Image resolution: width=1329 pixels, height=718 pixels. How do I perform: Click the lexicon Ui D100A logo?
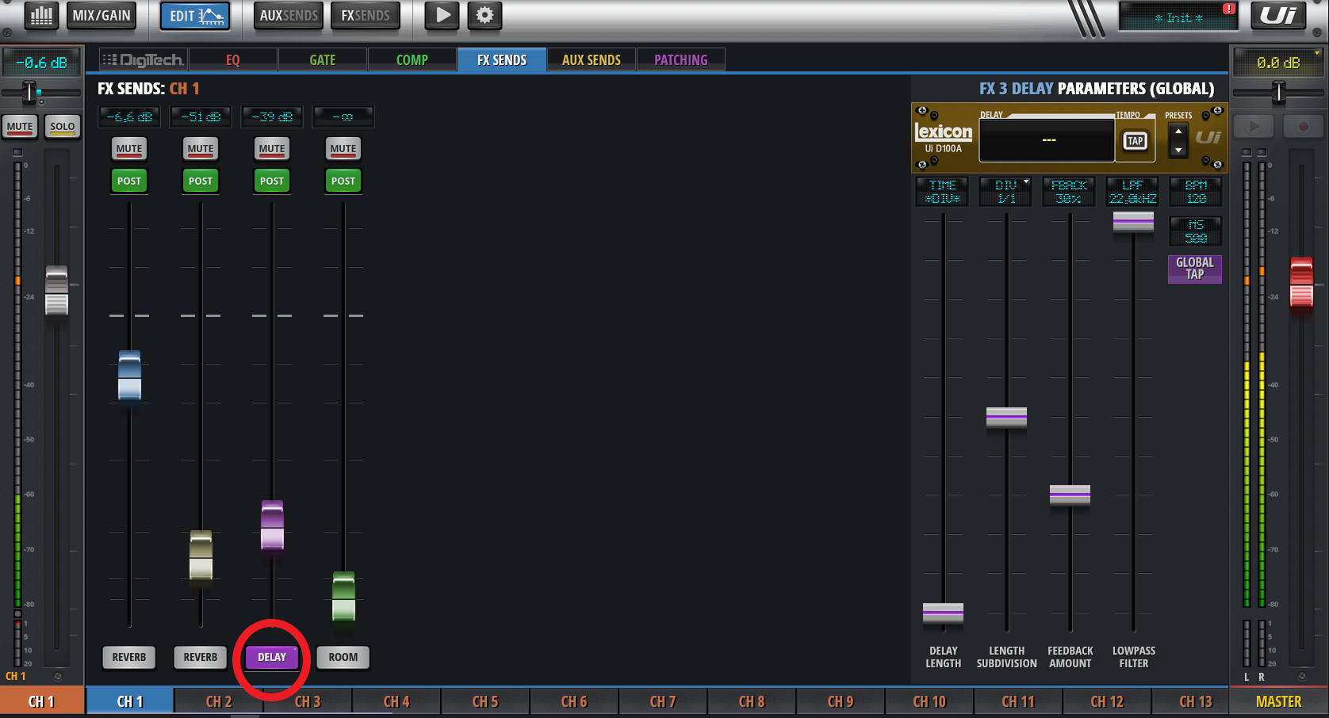[x=944, y=137]
